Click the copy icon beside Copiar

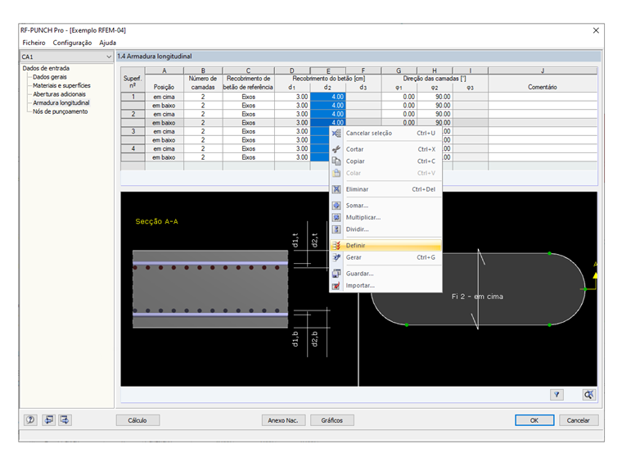pos(336,161)
